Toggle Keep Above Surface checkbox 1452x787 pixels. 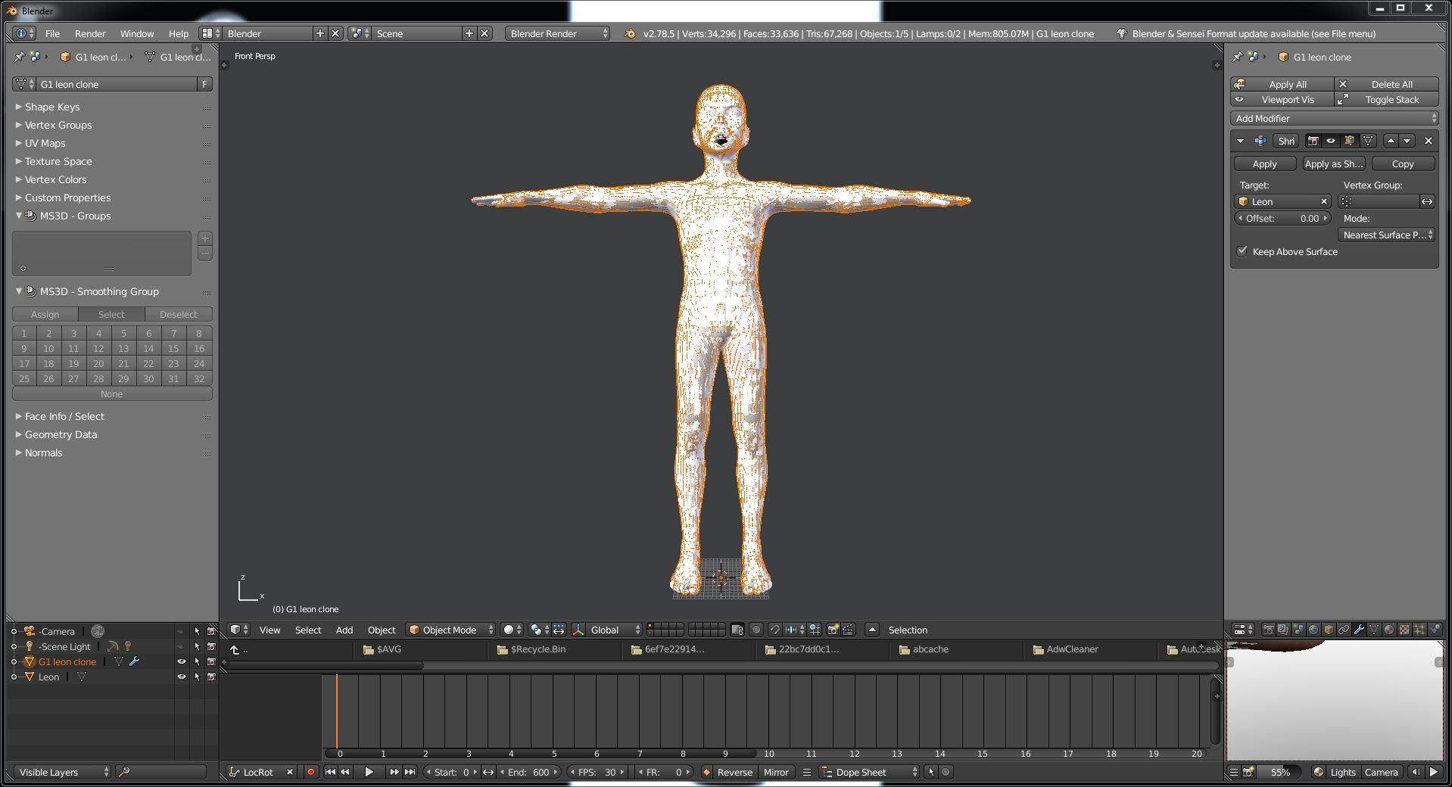1242,251
